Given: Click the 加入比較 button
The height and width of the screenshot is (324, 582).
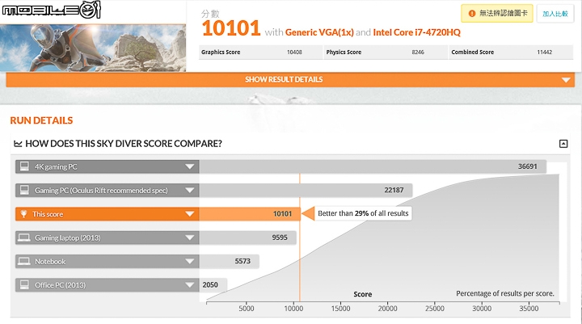Looking at the screenshot, I should [555, 14].
